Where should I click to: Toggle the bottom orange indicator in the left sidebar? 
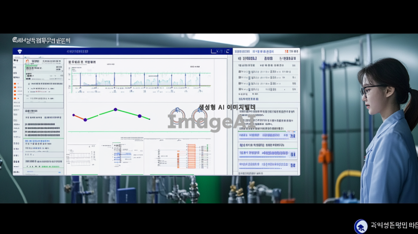[16, 97]
